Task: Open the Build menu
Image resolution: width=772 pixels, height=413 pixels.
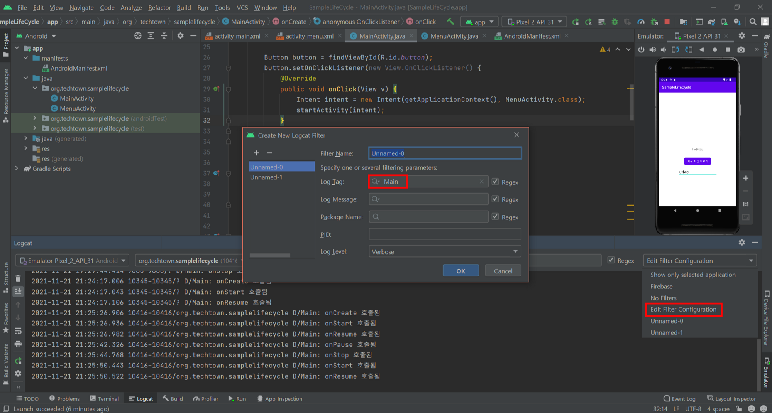Action: coord(184,7)
